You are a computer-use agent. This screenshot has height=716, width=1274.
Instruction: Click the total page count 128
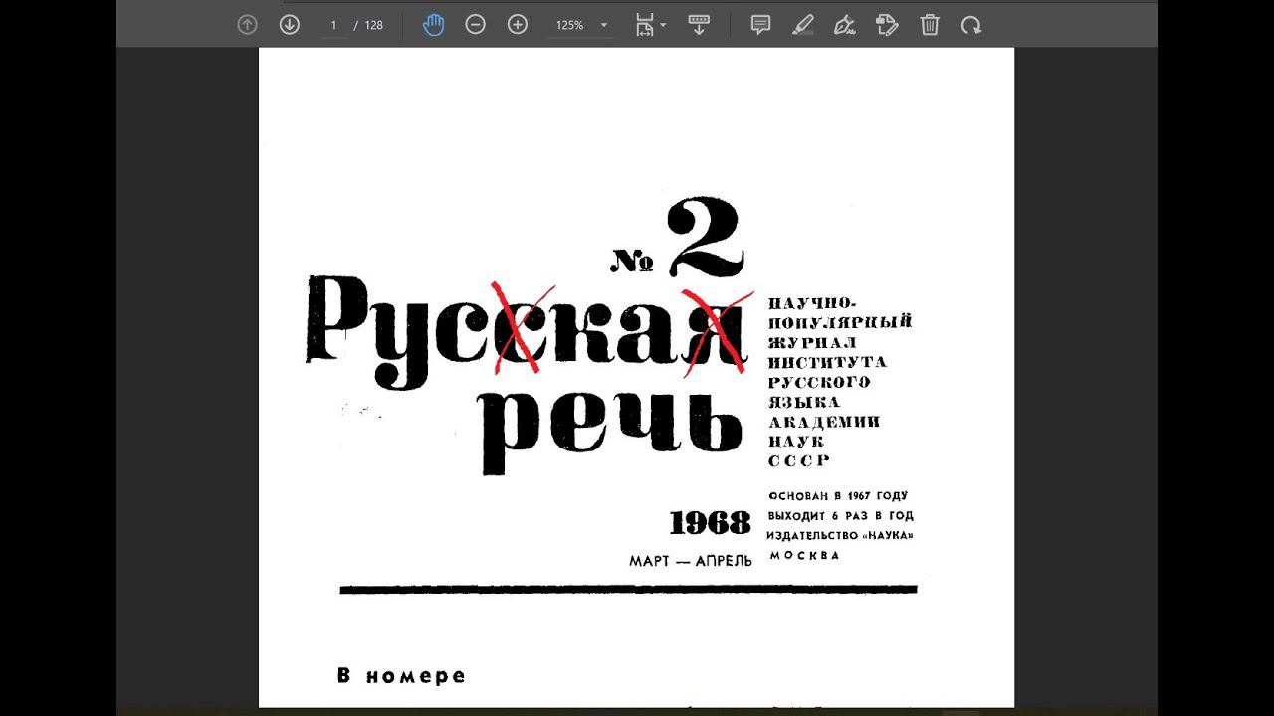pyautogui.click(x=373, y=25)
